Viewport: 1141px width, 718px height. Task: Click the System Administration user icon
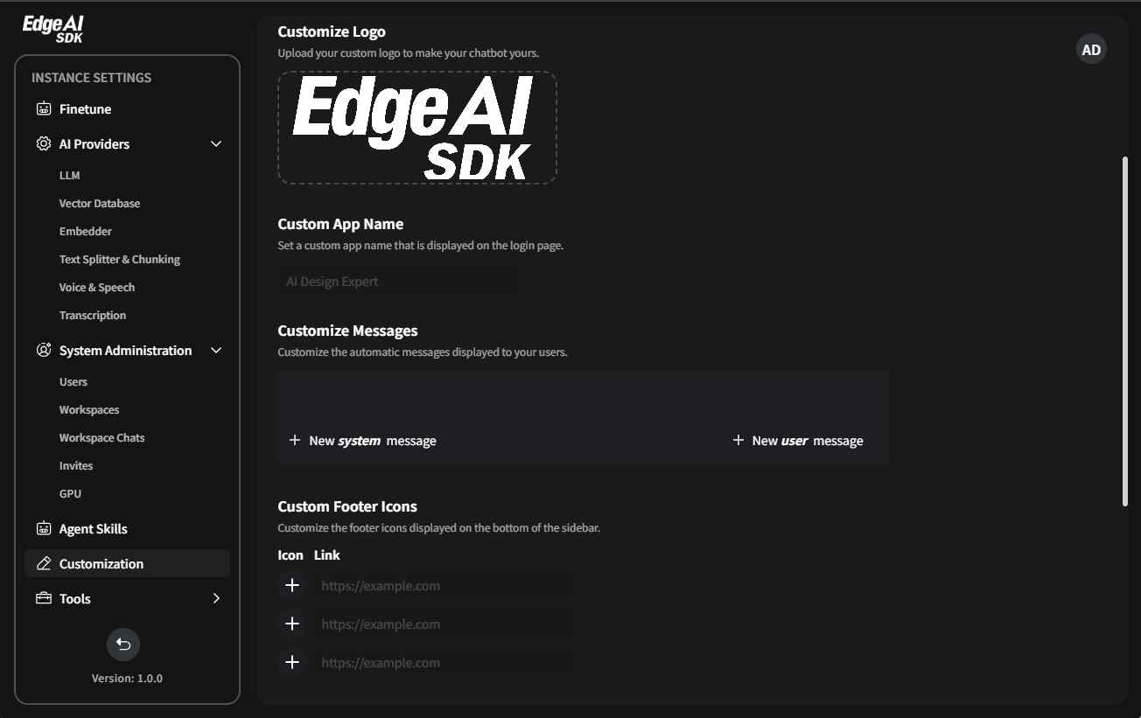point(44,351)
